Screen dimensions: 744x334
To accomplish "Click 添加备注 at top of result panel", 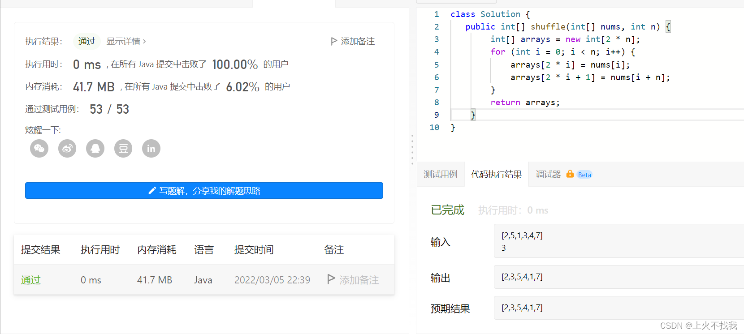I will (358, 41).
